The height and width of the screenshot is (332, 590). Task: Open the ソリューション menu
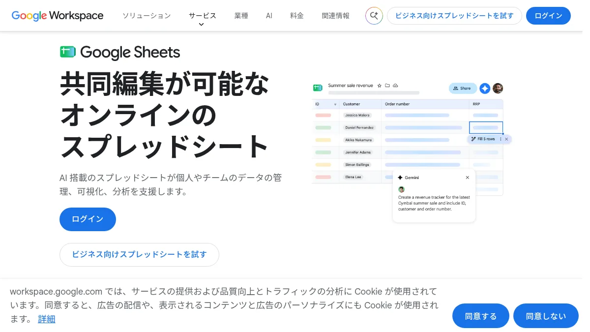(147, 16)
